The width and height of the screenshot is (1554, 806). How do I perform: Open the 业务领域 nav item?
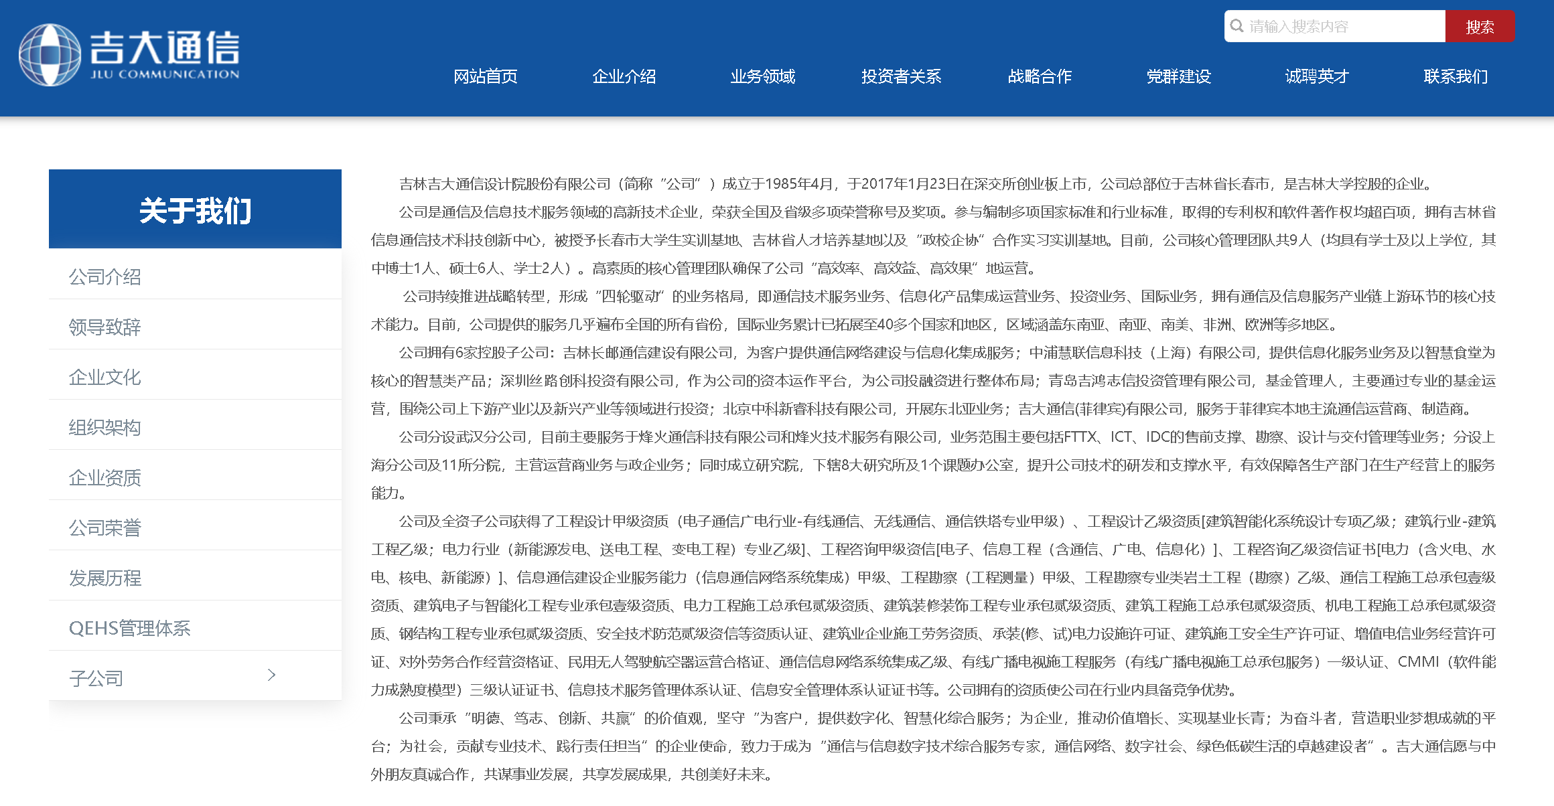click(x=763, y=76)
